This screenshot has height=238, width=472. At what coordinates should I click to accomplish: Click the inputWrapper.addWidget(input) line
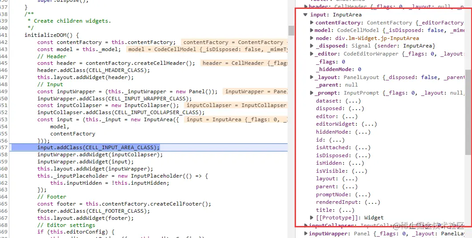pos(85,162)
